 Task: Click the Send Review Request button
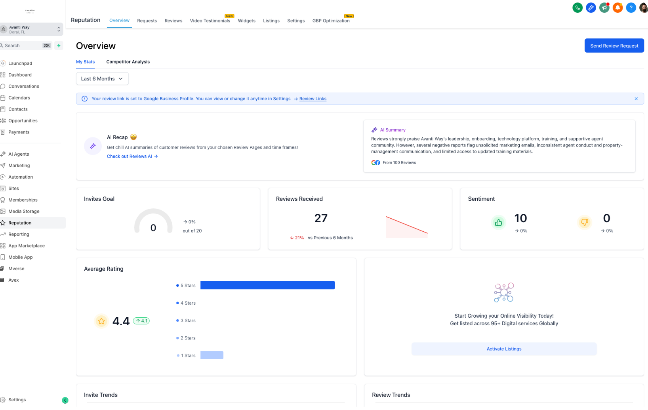[x=614, y=46]
